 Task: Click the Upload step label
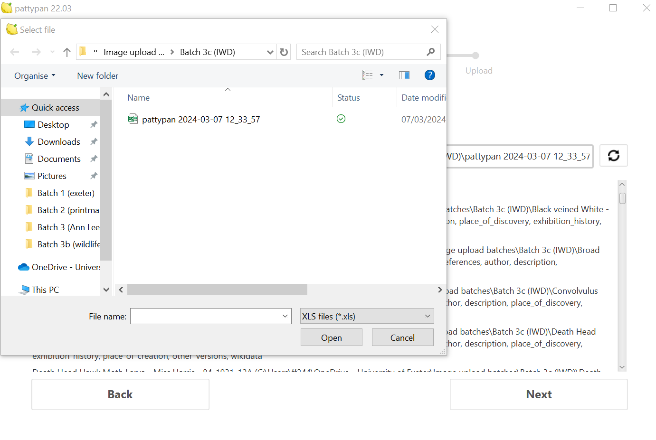tap(479, 71)
